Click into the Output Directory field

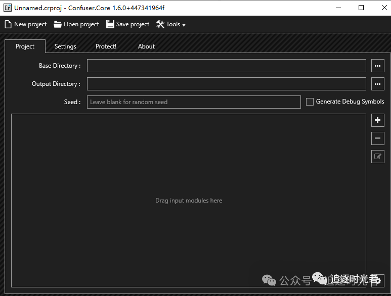[226, 84]
